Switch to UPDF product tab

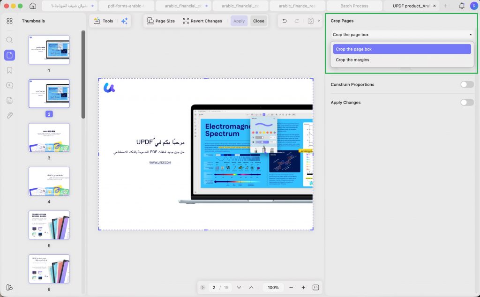tap(411, 6)
